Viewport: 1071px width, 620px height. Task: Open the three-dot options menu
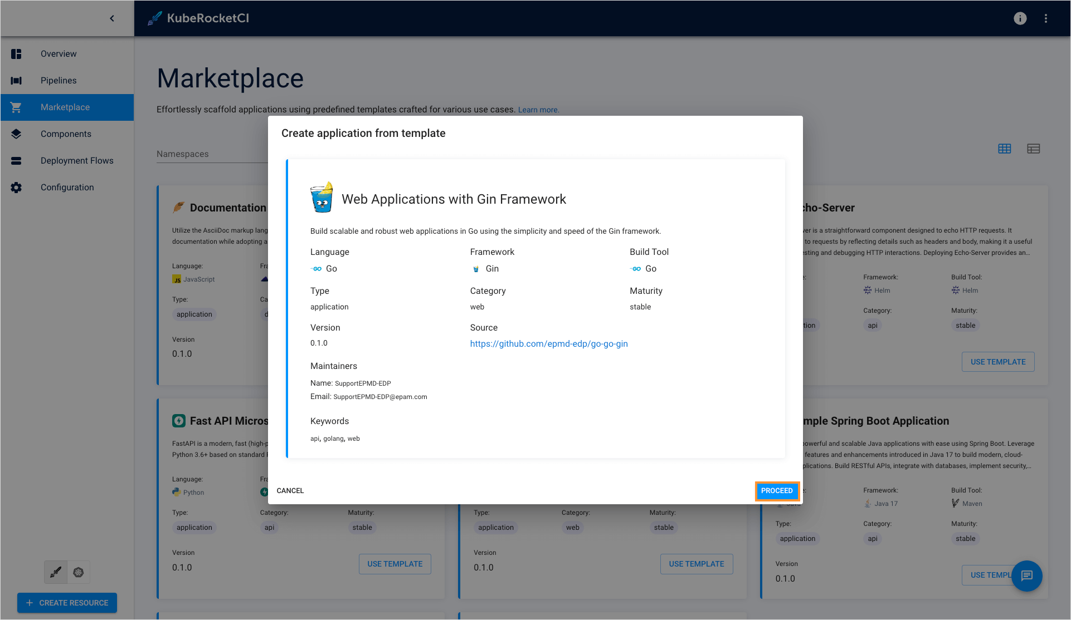[x=1046, y=18]
